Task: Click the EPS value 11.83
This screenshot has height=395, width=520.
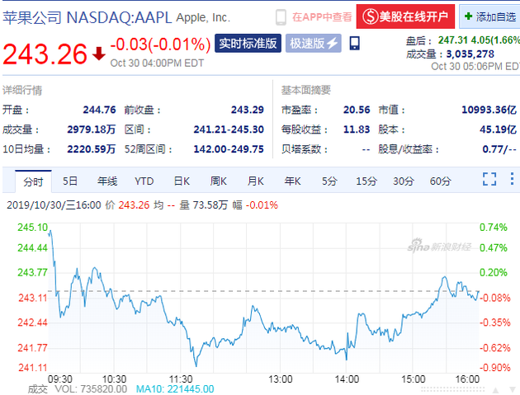Action: tap(357, 129)
